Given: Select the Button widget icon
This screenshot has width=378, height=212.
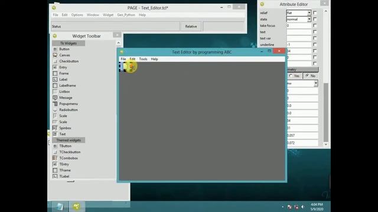Looking at the screenshot, I should click(55, 49).
